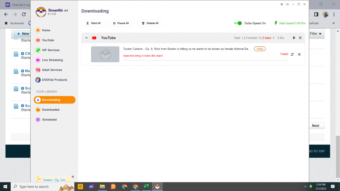Remove the YouTube group with X icon
Viewport: 340px width, 191px height.
click(300, 38)
